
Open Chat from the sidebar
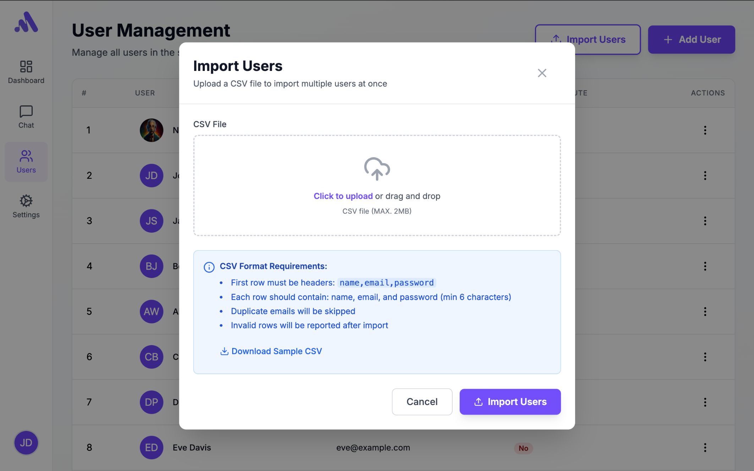tap(26, 117)
